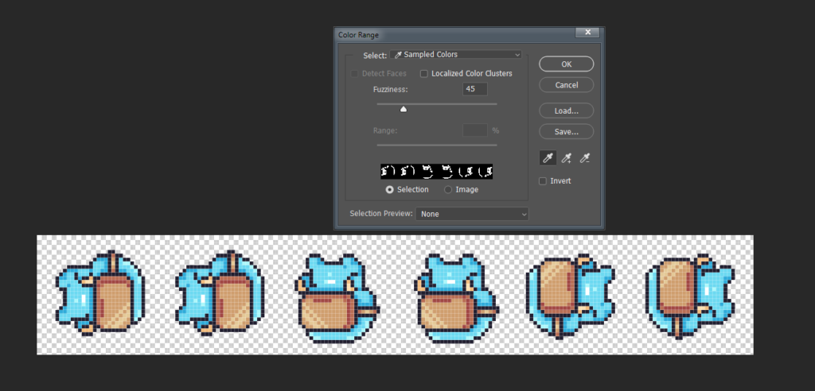The image size is (815, 391).
Task: Select the Eyedropper tool in Color Range
Action: [548, 158]
